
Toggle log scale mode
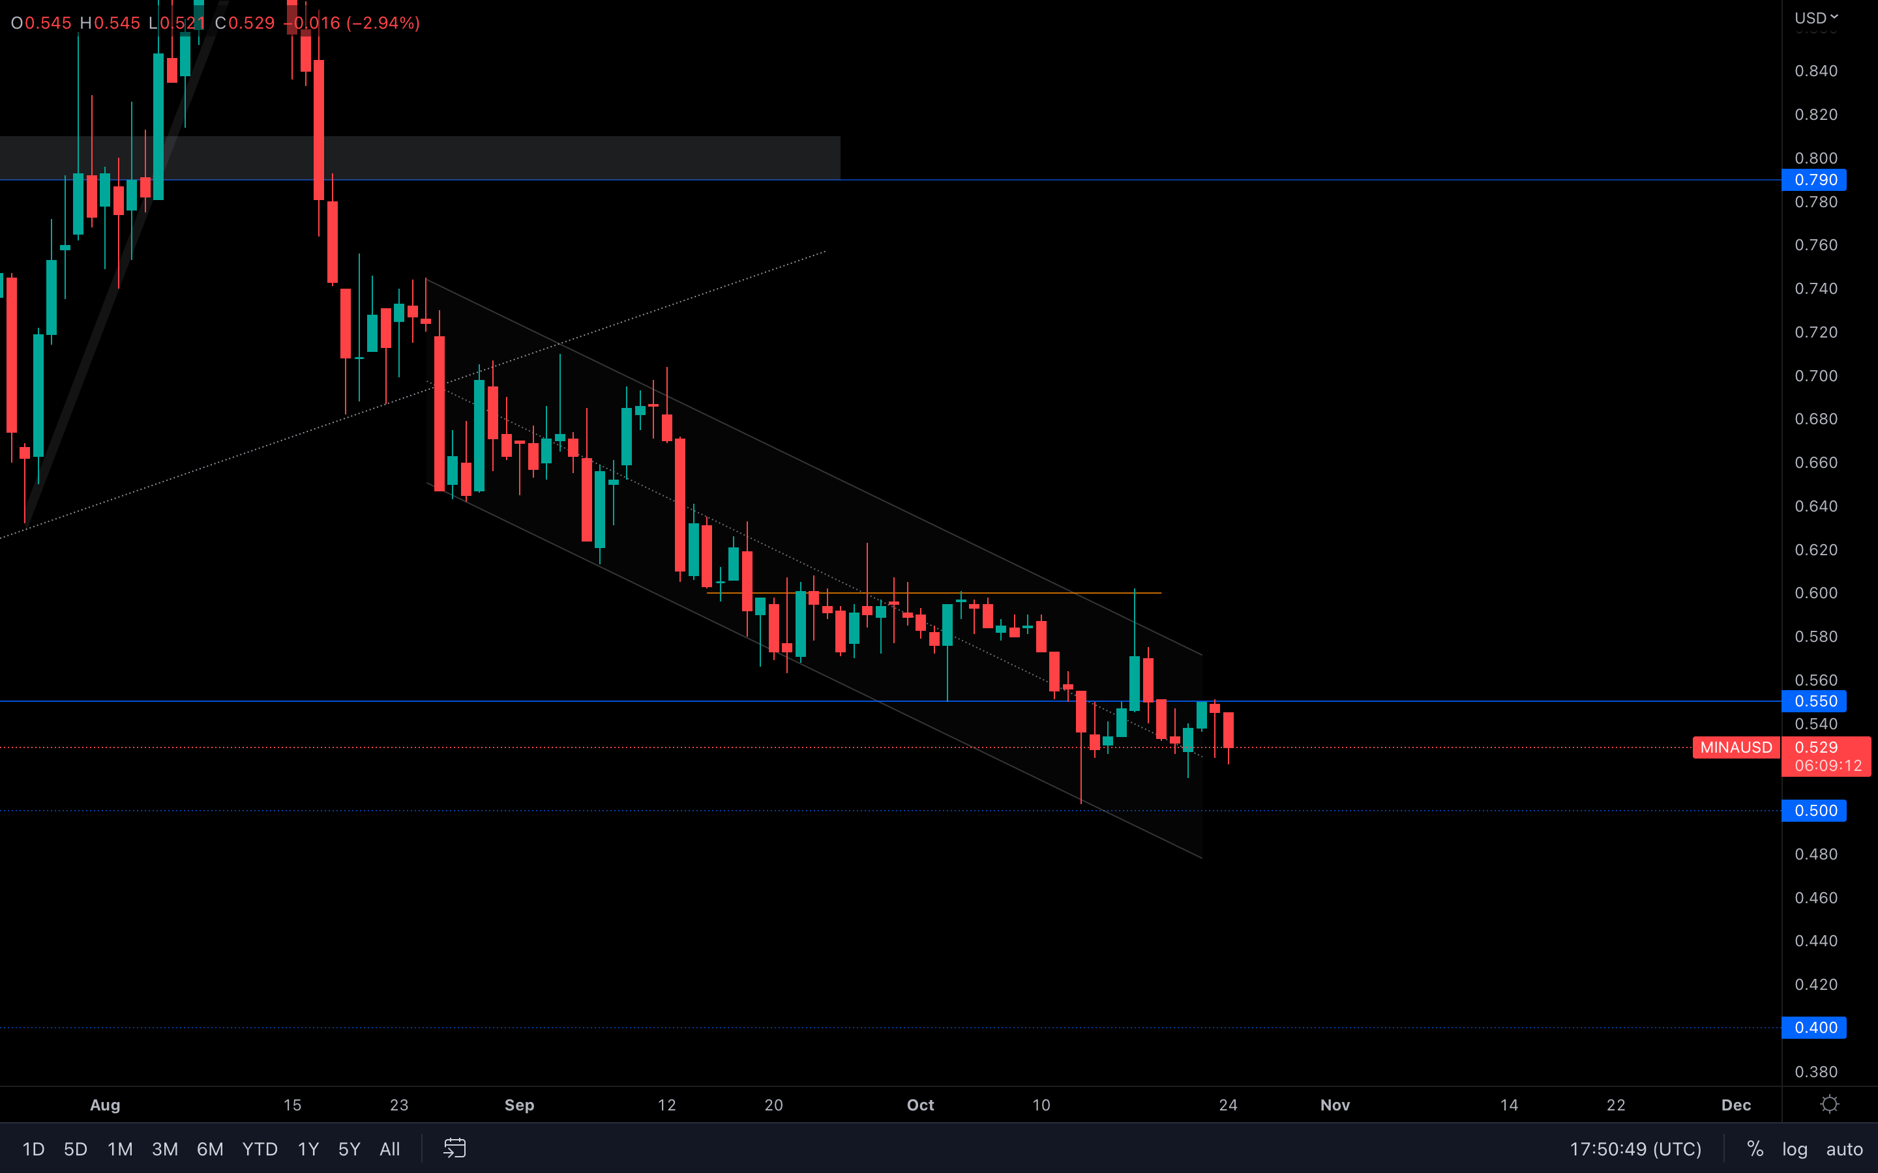[1794, 1149]
